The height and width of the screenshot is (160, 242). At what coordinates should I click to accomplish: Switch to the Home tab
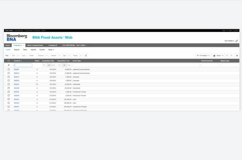[x=8, y=45]
